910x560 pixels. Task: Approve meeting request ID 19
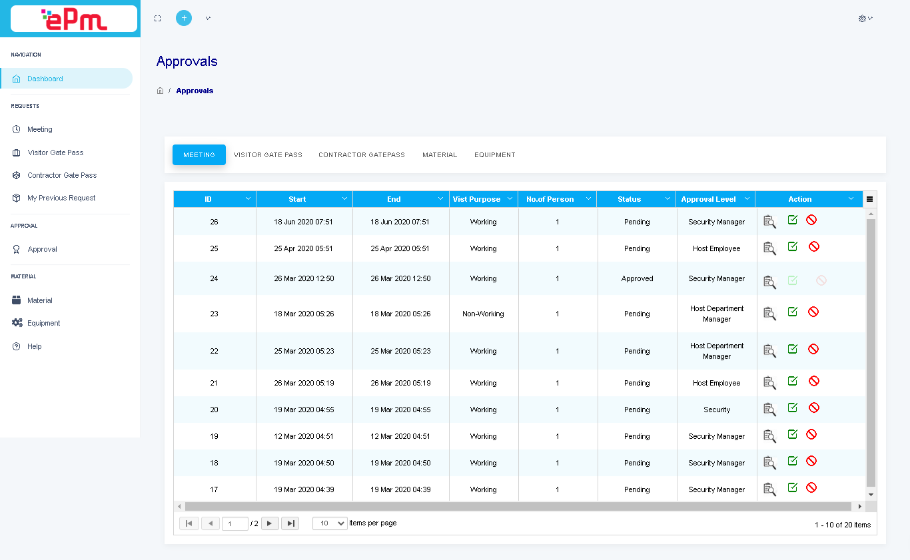click(x=793, y=434)
